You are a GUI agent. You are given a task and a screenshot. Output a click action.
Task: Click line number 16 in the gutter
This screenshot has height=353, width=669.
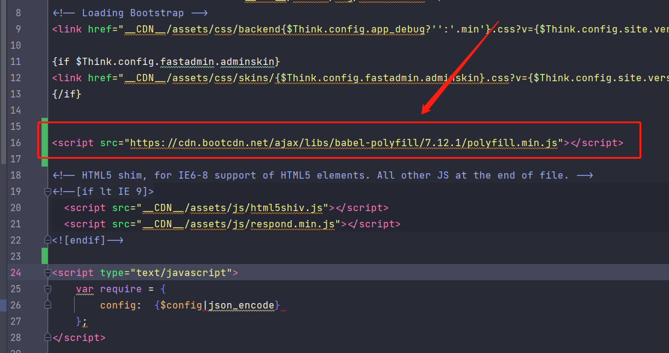[16, 143]
